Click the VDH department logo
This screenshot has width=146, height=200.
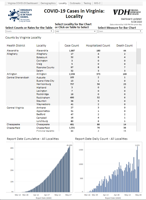pyautogui.click(x=127, y=12)
